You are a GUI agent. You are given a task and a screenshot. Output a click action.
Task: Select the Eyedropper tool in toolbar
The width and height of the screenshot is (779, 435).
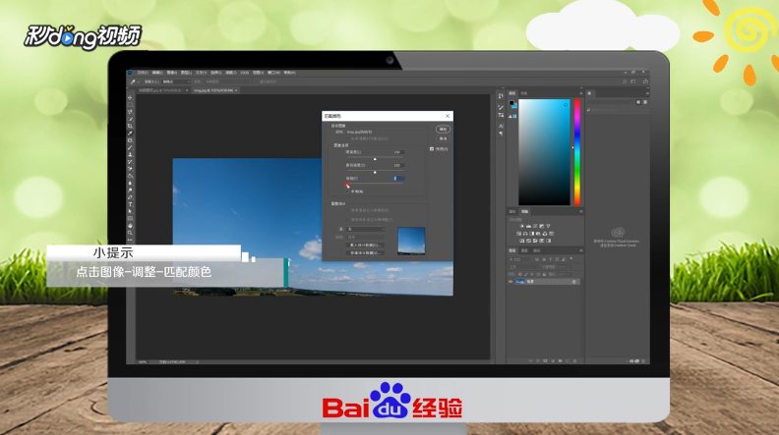tap(130, 133)
